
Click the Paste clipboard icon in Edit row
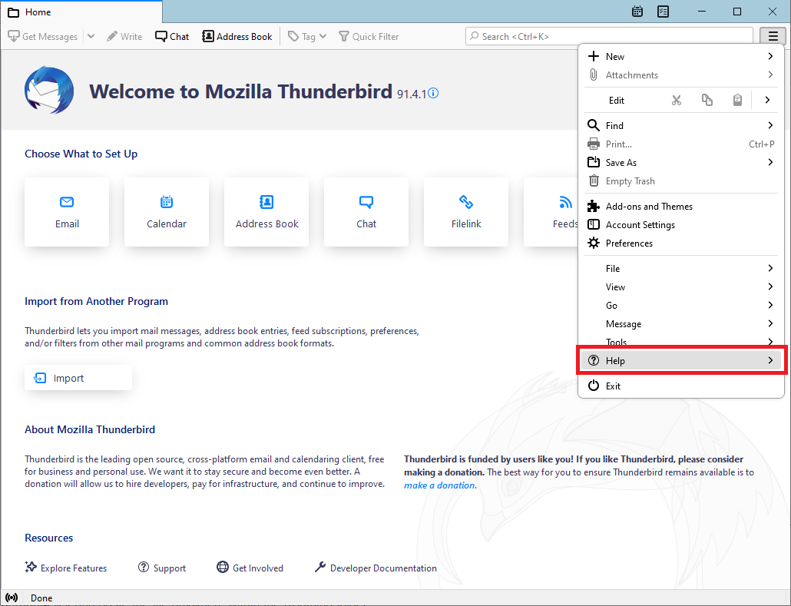(x=737, y=100)
